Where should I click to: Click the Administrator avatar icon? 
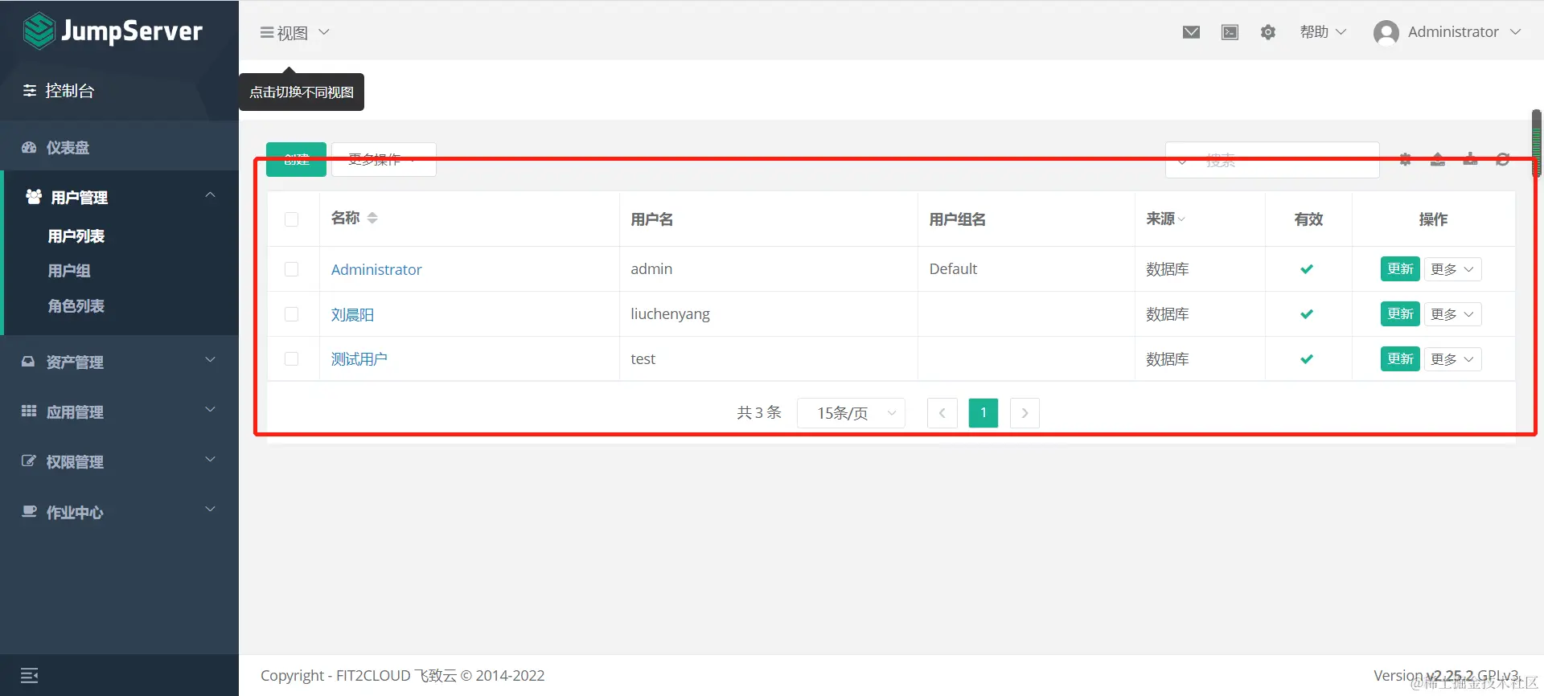pos(1386,32)
